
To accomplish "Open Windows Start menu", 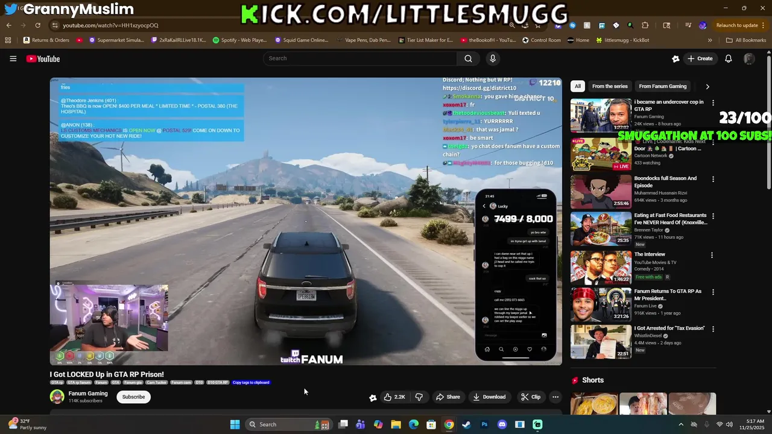I will pyautogui.click(x=235, y=424).
